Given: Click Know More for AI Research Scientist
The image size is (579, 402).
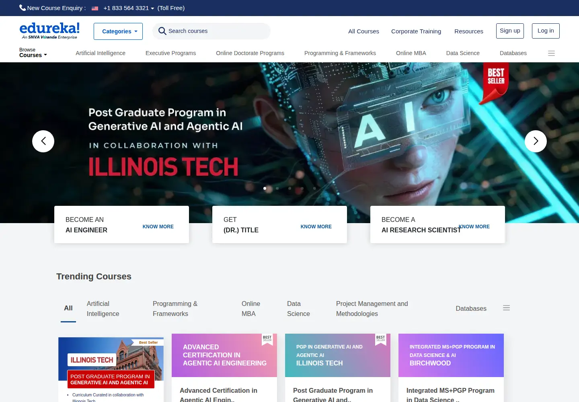Looking at the screenshot, I should tap(474, 227).
